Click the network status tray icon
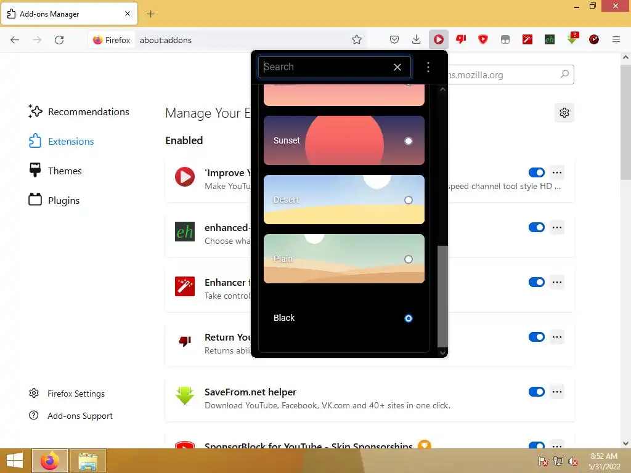 coord(558,461)
